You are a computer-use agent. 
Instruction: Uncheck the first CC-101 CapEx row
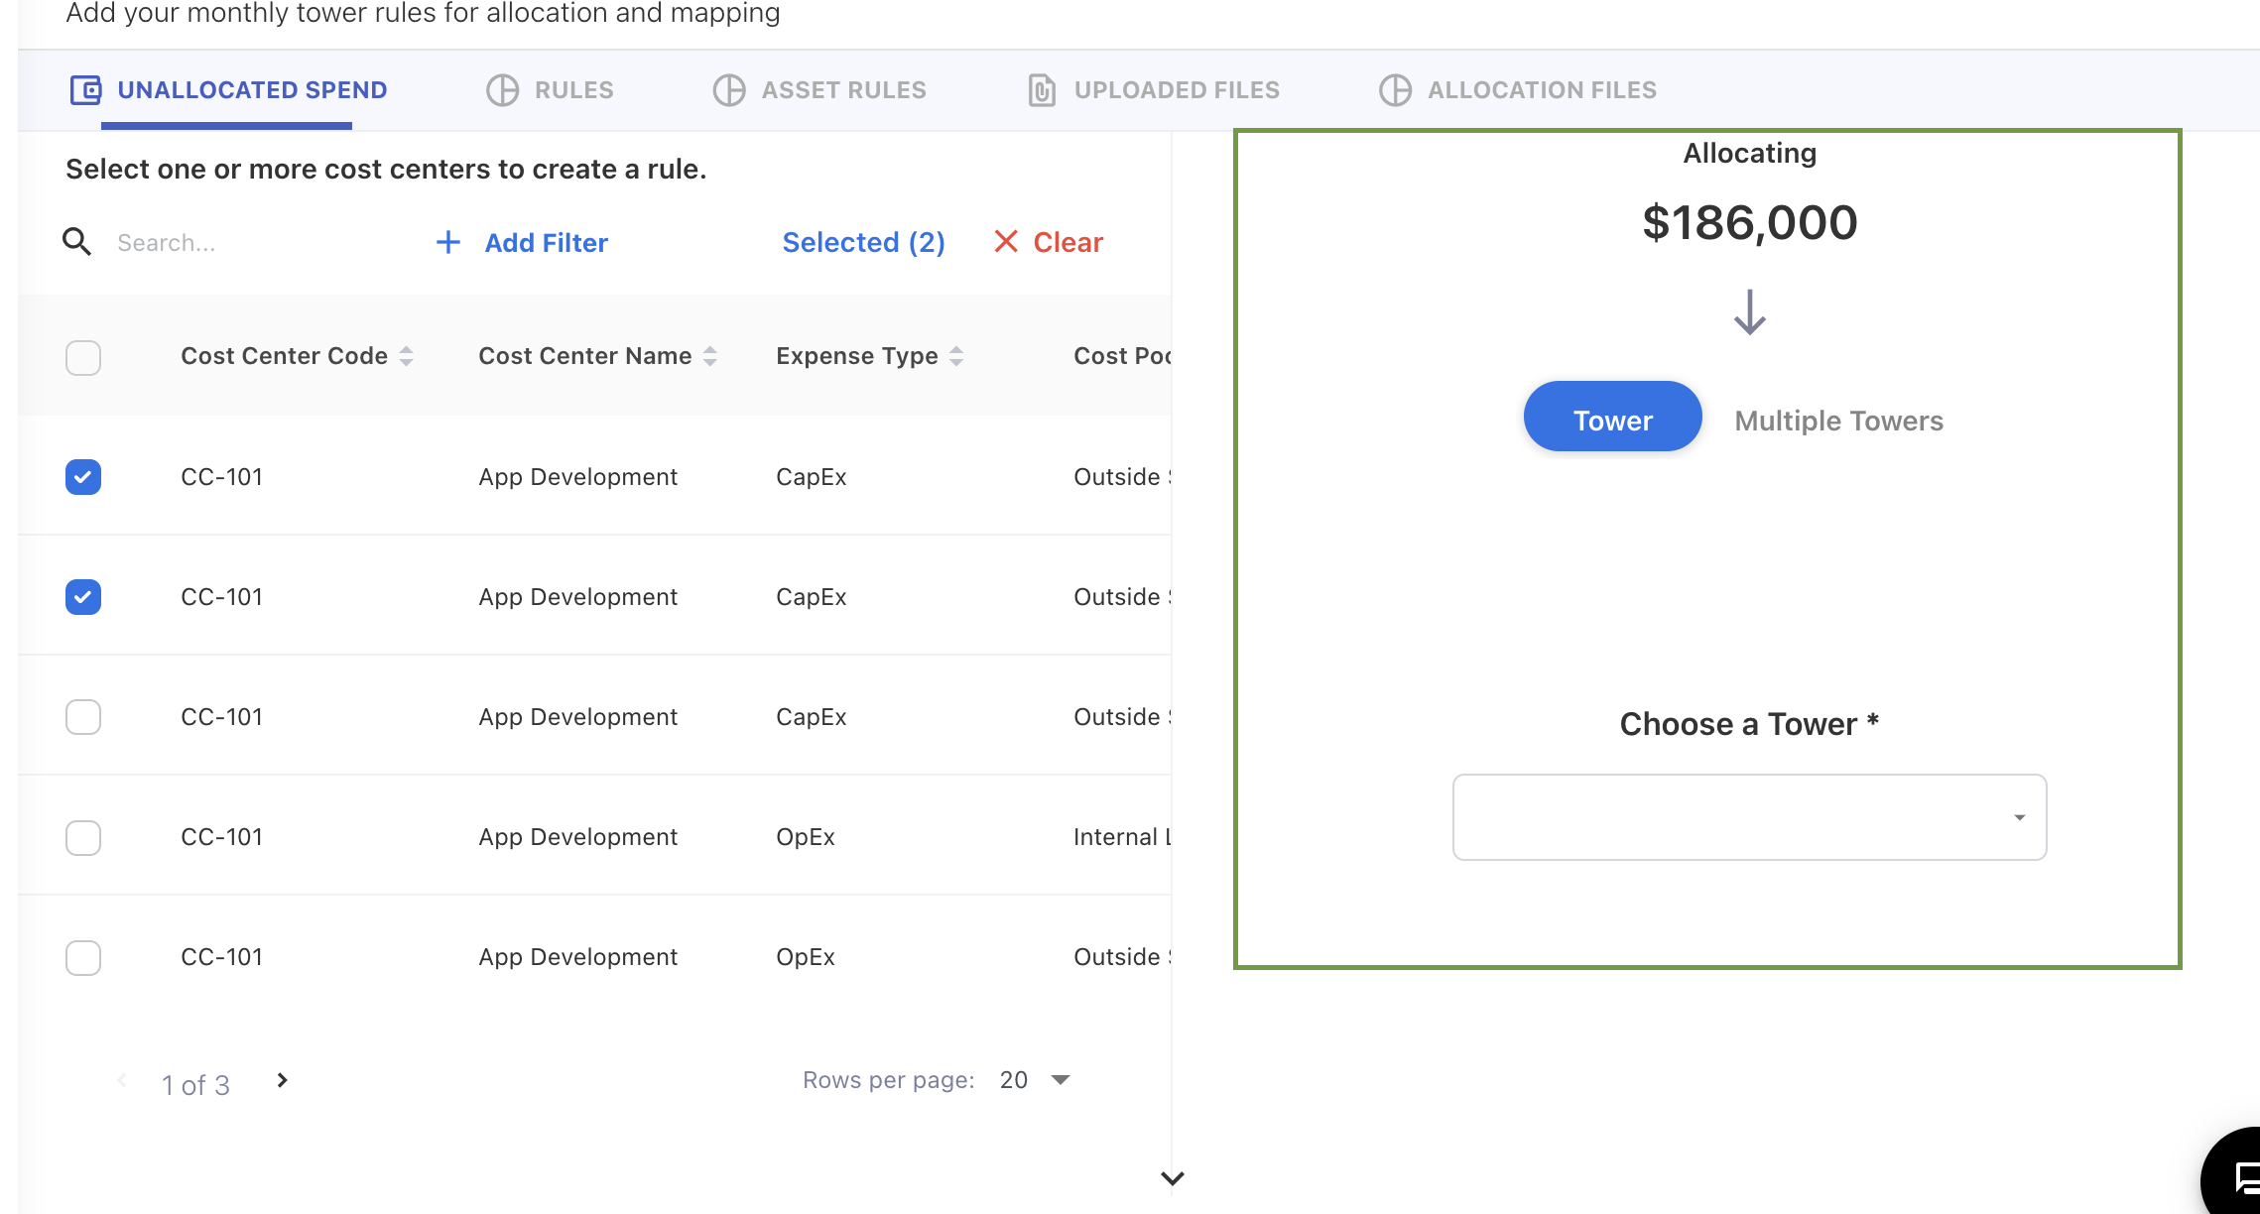tap(83, 477)
